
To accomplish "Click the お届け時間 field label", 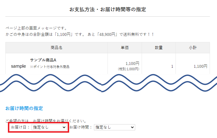I will click(x=81, y=127).
